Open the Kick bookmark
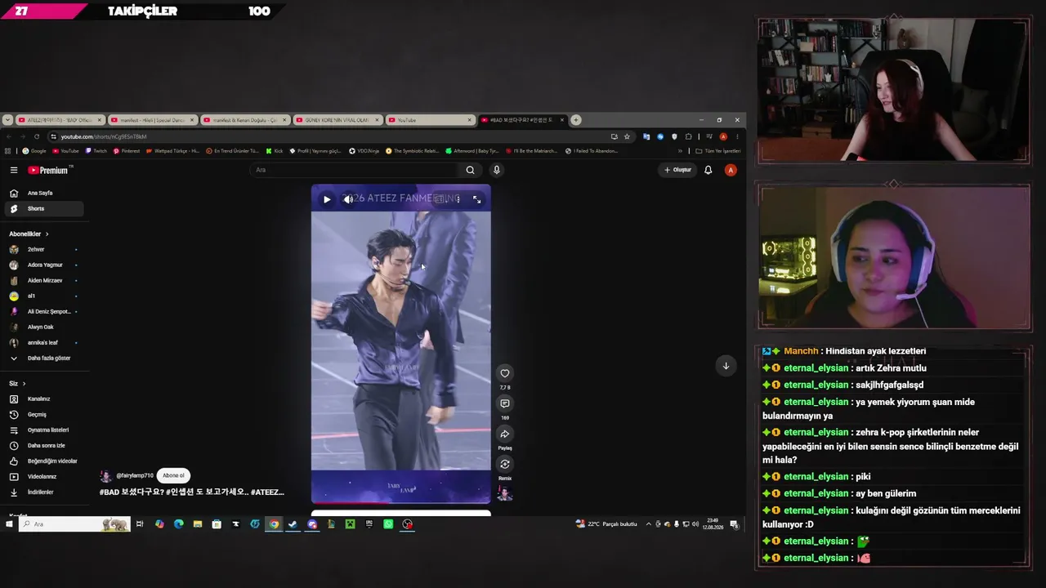 tap(275, 151)
